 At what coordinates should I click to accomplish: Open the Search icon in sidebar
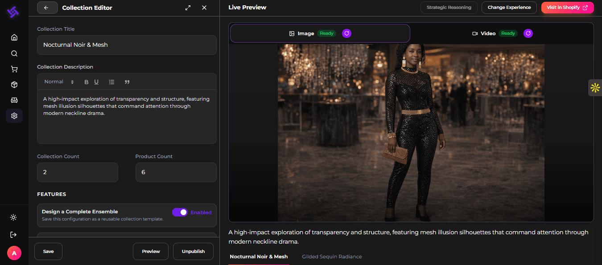point(14,53)
